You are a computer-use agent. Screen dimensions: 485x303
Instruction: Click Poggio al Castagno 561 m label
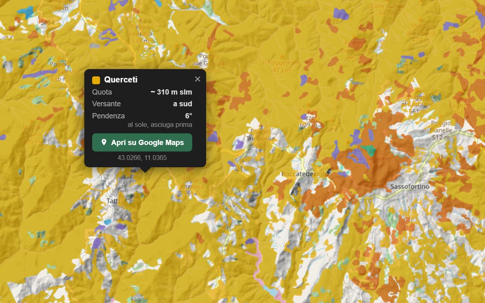(x=418, y=104)
